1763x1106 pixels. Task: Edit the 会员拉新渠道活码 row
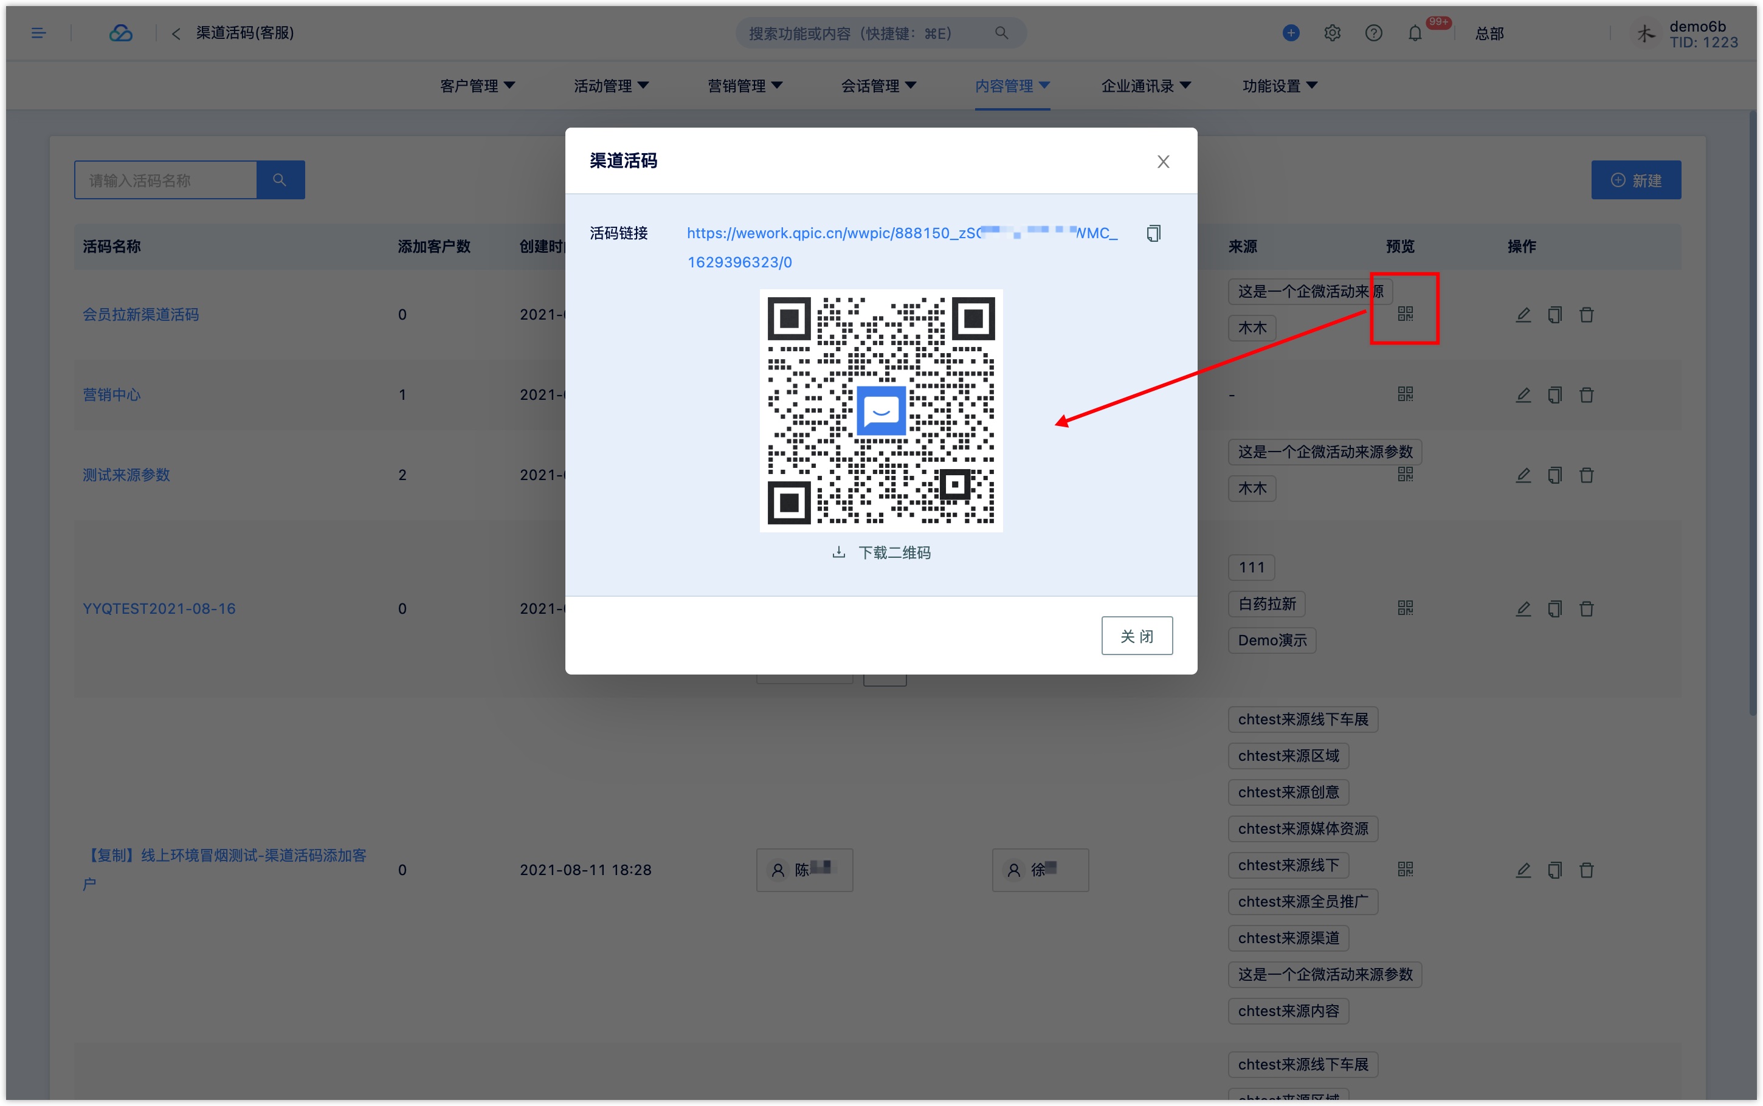(1523, 315)
